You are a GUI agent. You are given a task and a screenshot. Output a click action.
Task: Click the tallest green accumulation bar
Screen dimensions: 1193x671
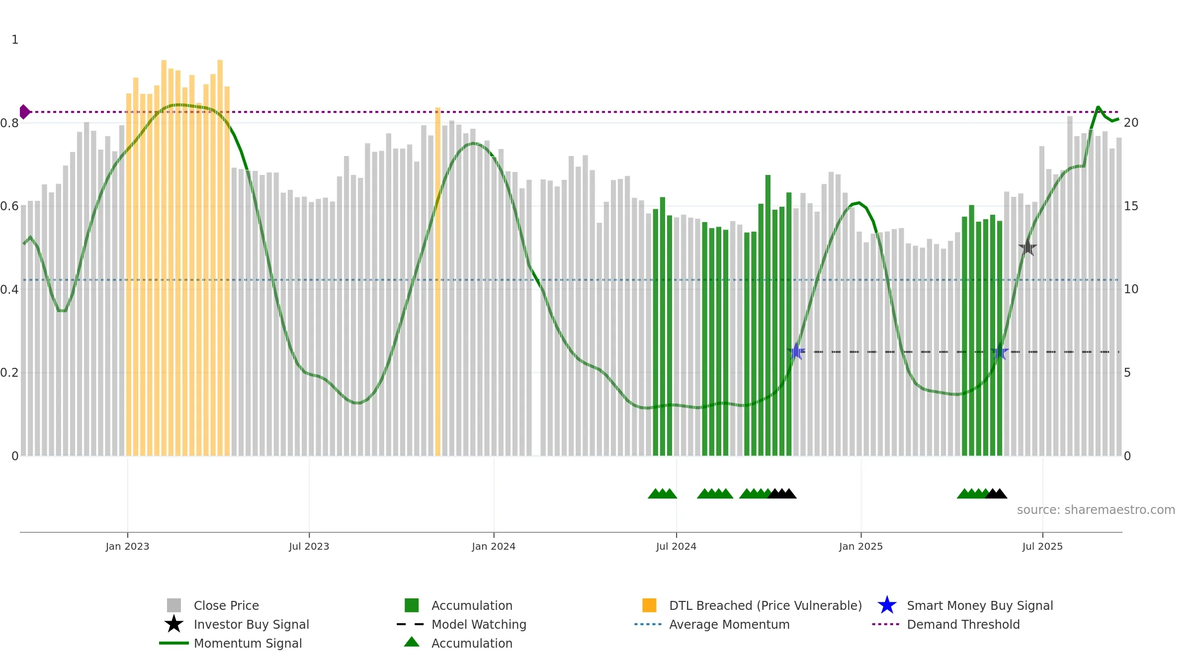pos(768,315)
